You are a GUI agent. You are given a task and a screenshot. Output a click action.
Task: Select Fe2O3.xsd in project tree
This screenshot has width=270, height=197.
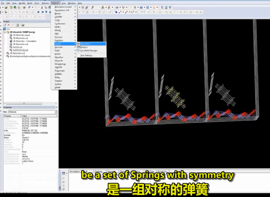pos(17,47)
